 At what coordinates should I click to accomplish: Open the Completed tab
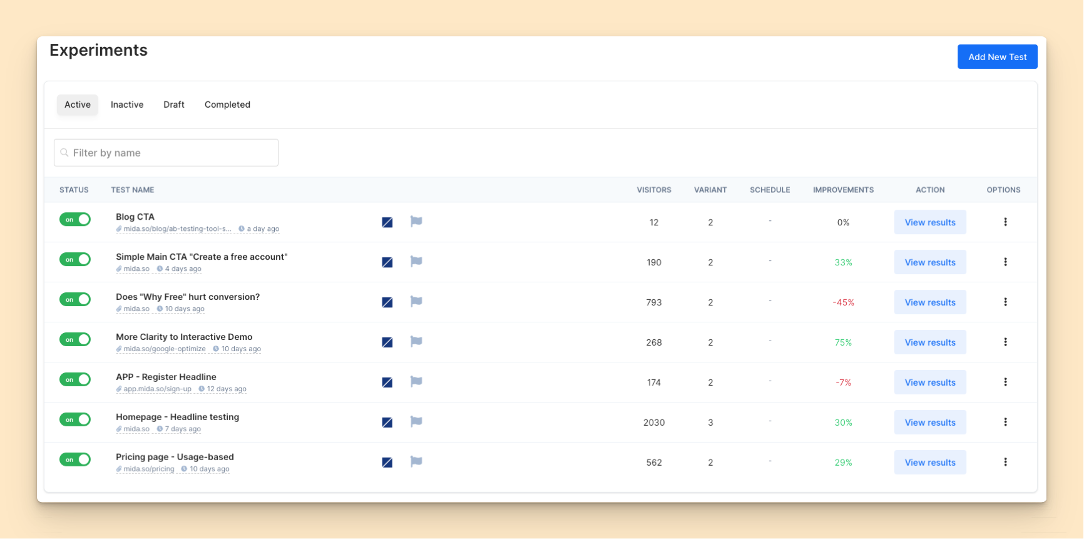[x=227, y=105]
